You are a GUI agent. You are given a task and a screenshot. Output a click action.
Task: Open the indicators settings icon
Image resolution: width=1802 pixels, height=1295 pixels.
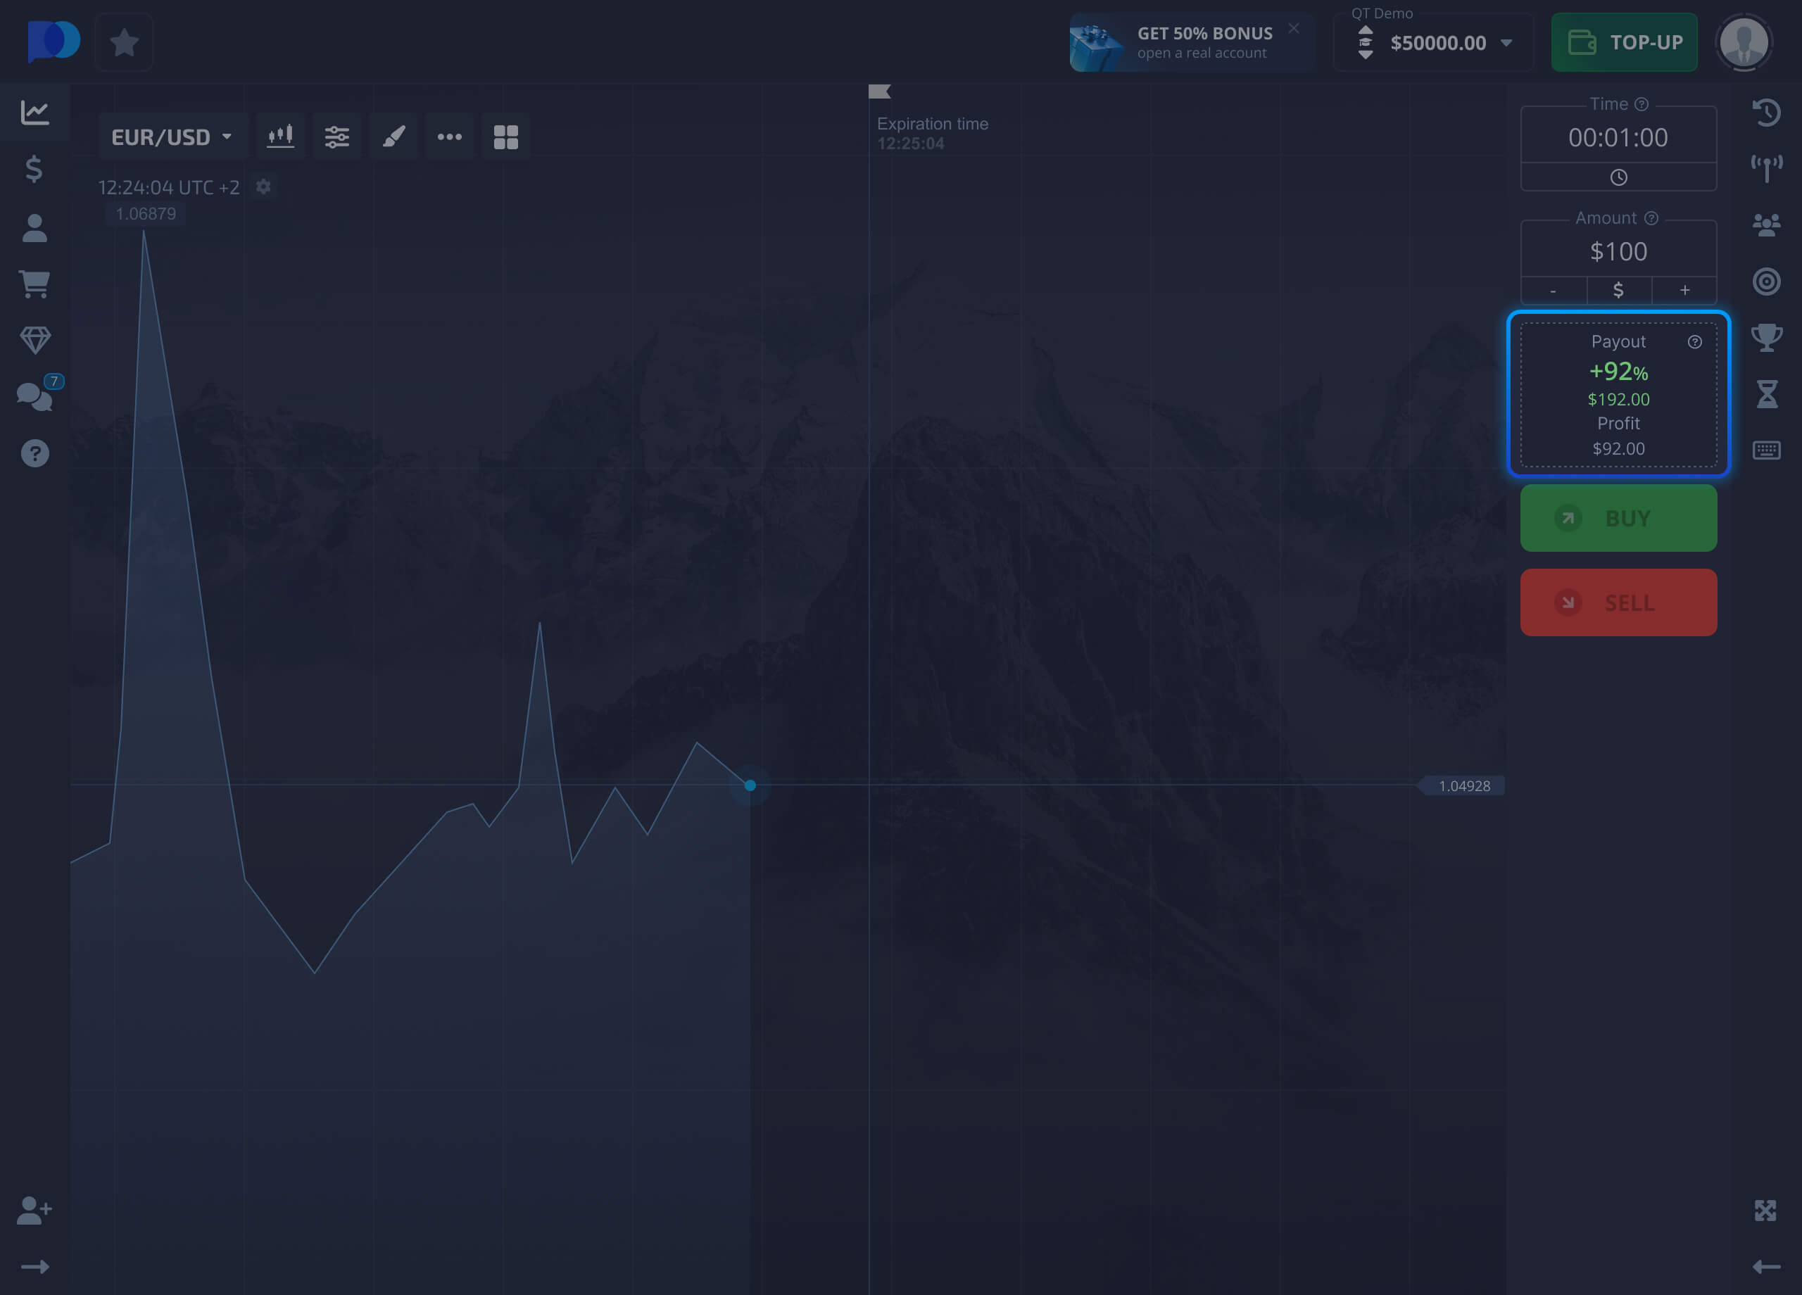tap(337, 136)
